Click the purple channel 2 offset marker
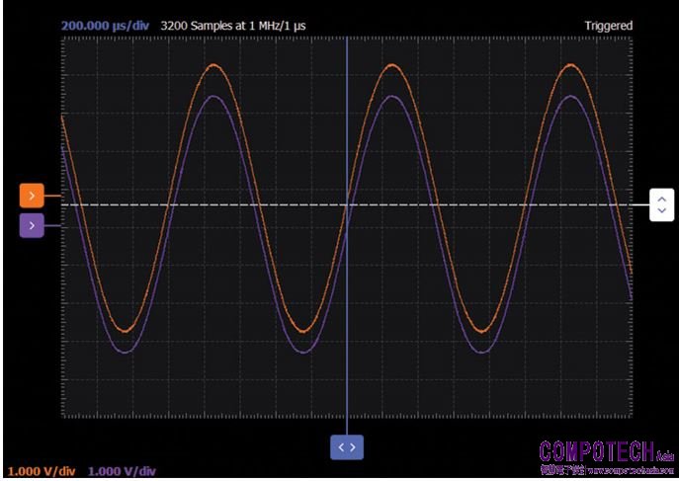679x481 pixels. click(x=32, y=226)
